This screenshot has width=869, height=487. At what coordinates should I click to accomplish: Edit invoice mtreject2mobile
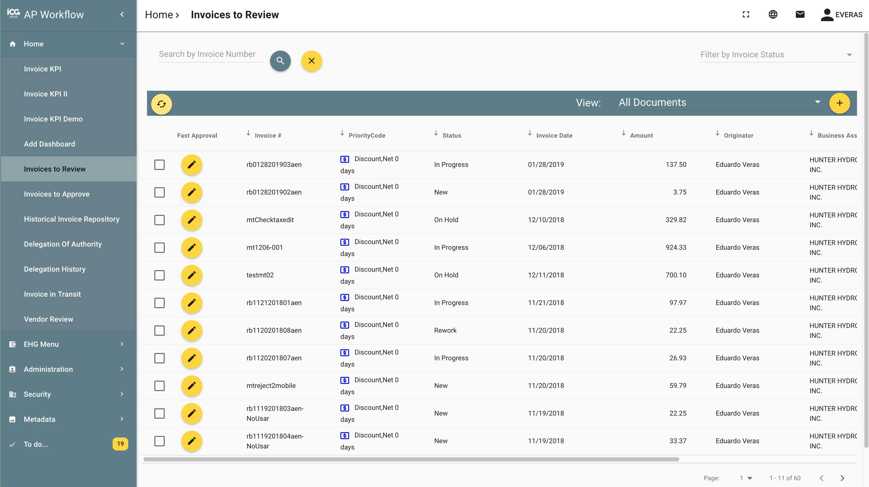point(192,386)
